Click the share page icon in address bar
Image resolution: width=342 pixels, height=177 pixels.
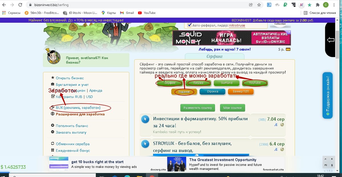[251, 5]
